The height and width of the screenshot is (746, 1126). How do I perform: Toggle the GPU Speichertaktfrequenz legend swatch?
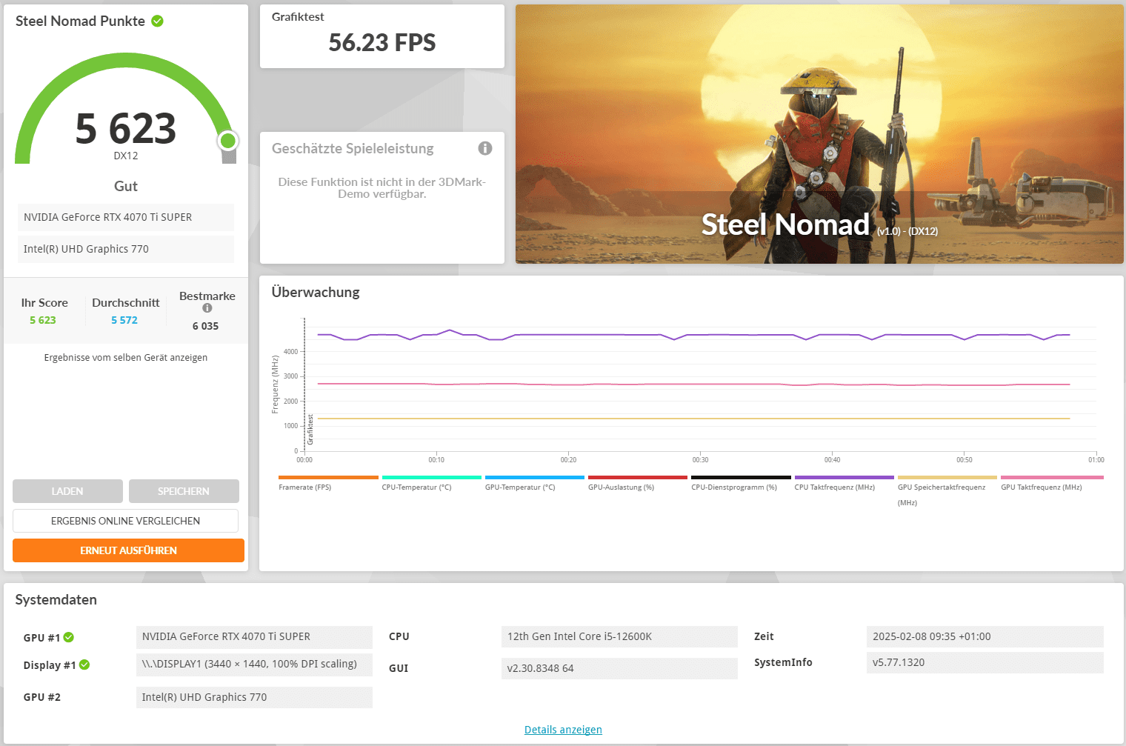947,477
